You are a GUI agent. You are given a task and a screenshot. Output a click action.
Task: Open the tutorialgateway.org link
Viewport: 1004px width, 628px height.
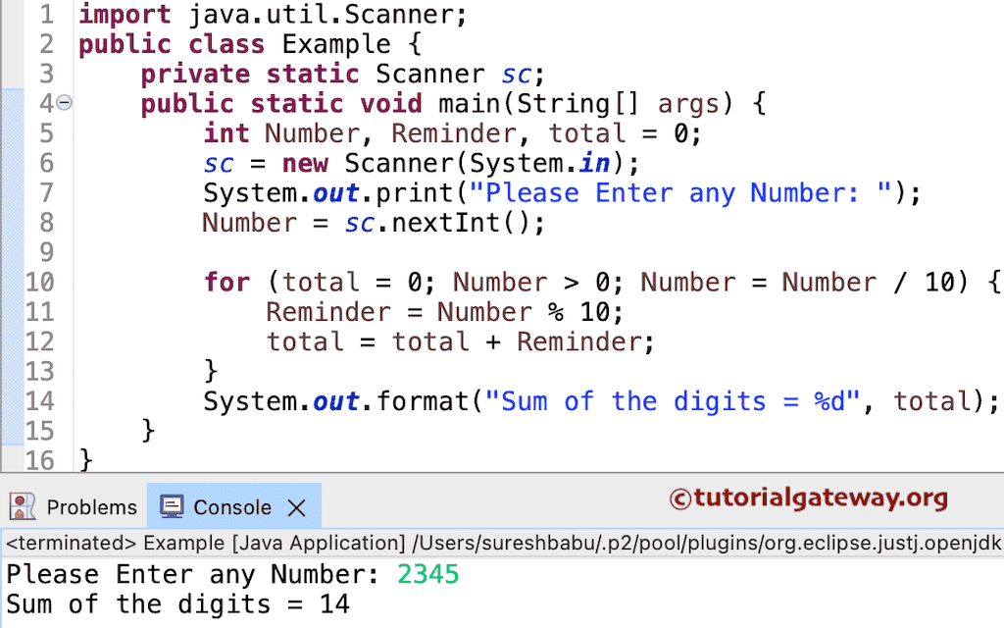click(x=808, y=499)
